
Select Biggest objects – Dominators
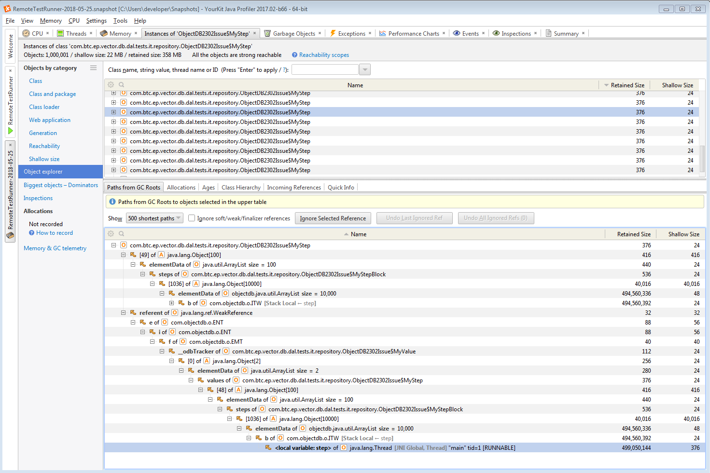click(61, 185)
